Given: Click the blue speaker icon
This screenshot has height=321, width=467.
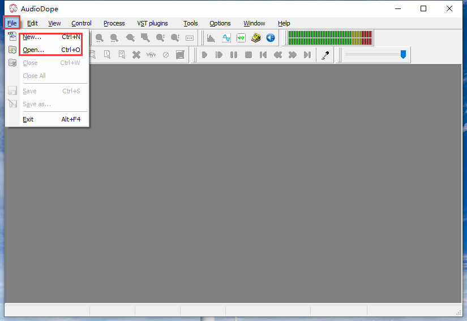Looking at the screenshot, I should tap(271, 38).
